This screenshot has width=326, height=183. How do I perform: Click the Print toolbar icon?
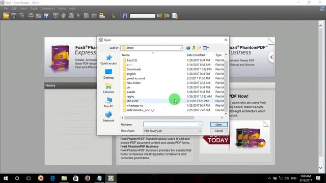point(31,16)
